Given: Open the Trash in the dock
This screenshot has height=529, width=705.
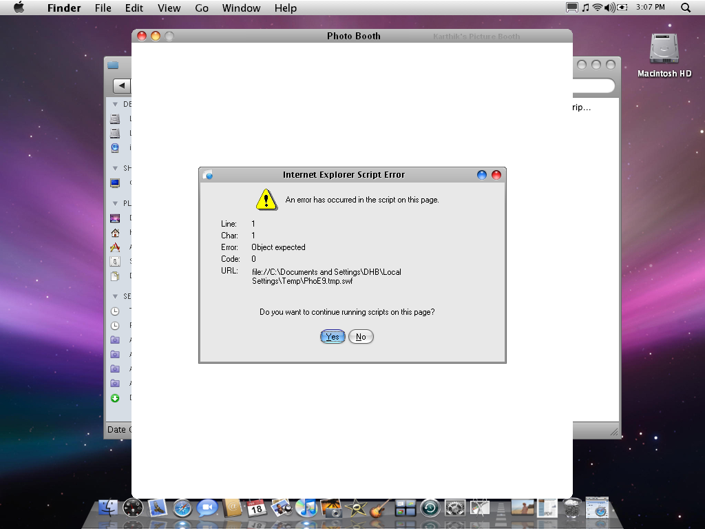Looking at the screenshot, I should [572, 508].
